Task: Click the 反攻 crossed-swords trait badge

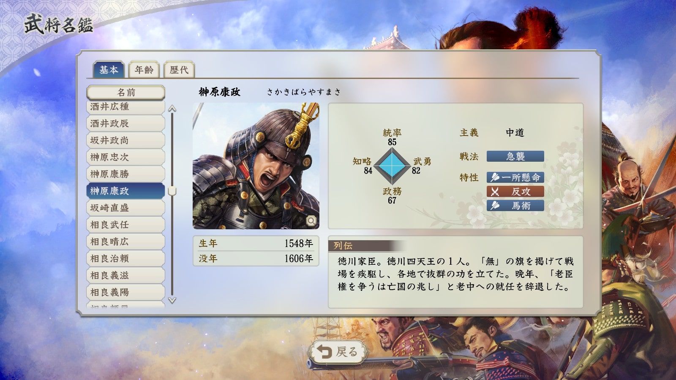Action: [515, 192]
